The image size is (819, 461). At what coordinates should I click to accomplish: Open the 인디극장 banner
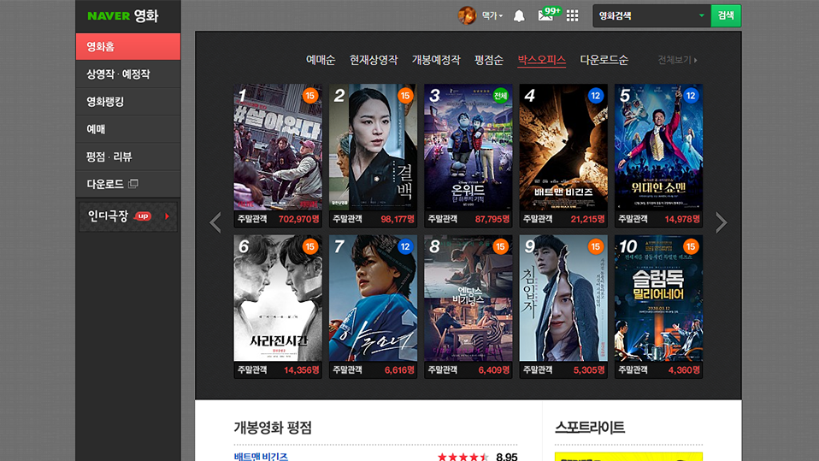128,216
